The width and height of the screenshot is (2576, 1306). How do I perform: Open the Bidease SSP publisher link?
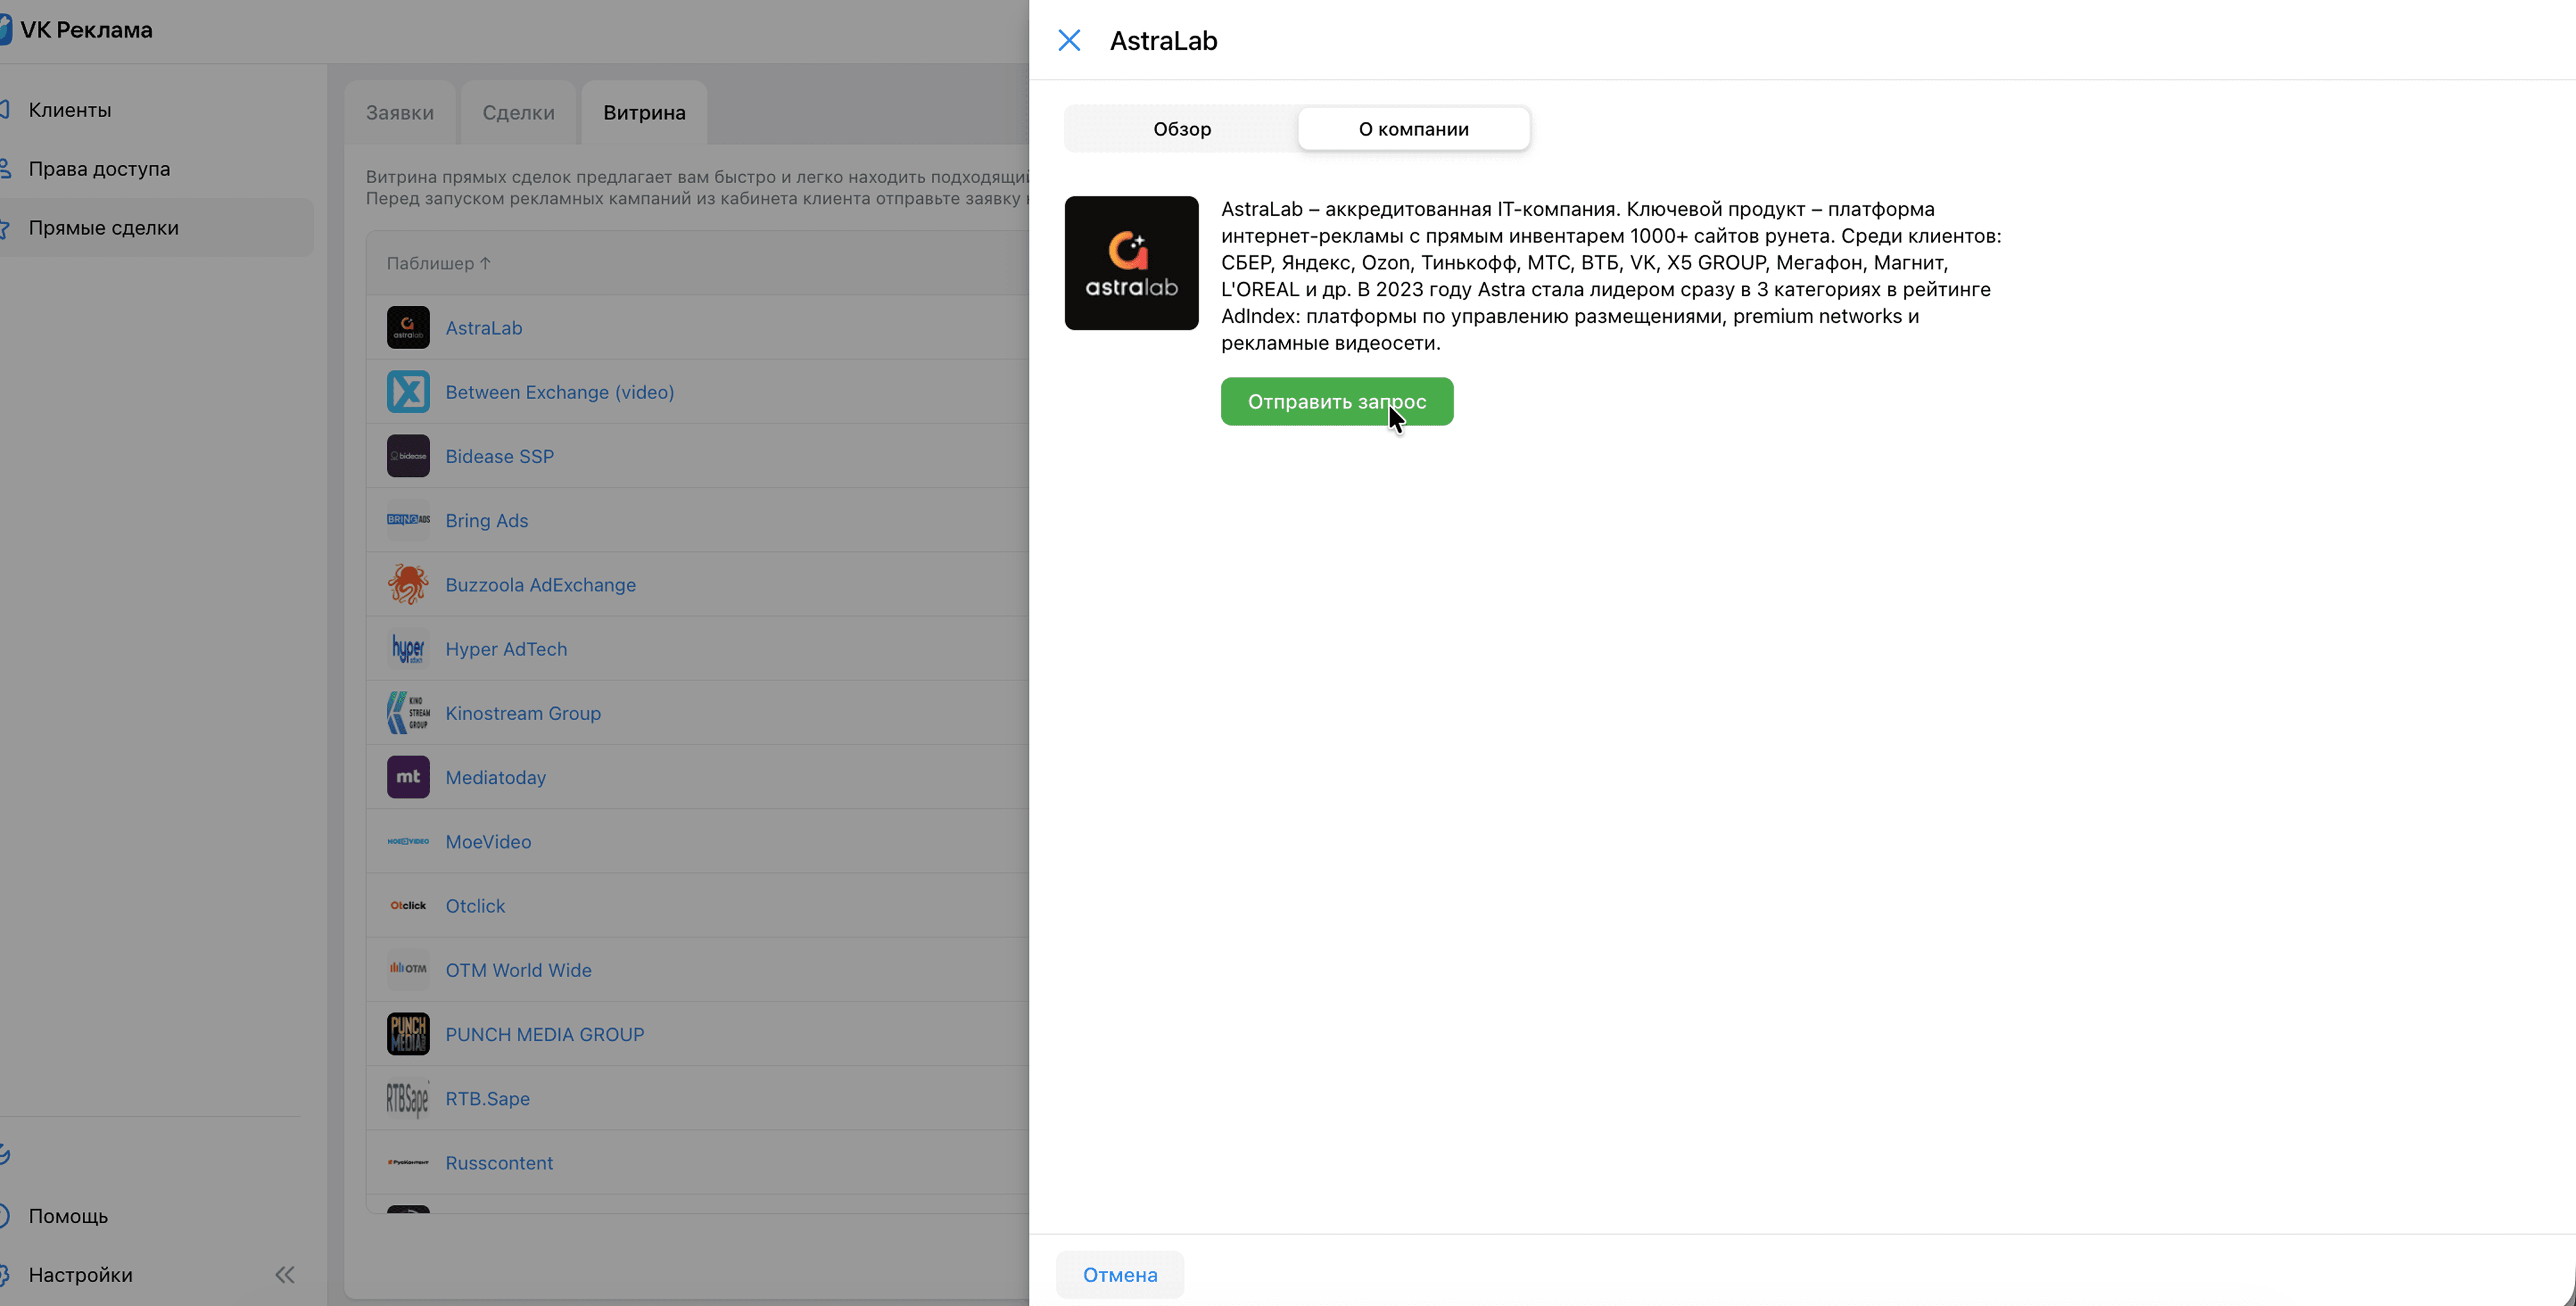(500, 456)
